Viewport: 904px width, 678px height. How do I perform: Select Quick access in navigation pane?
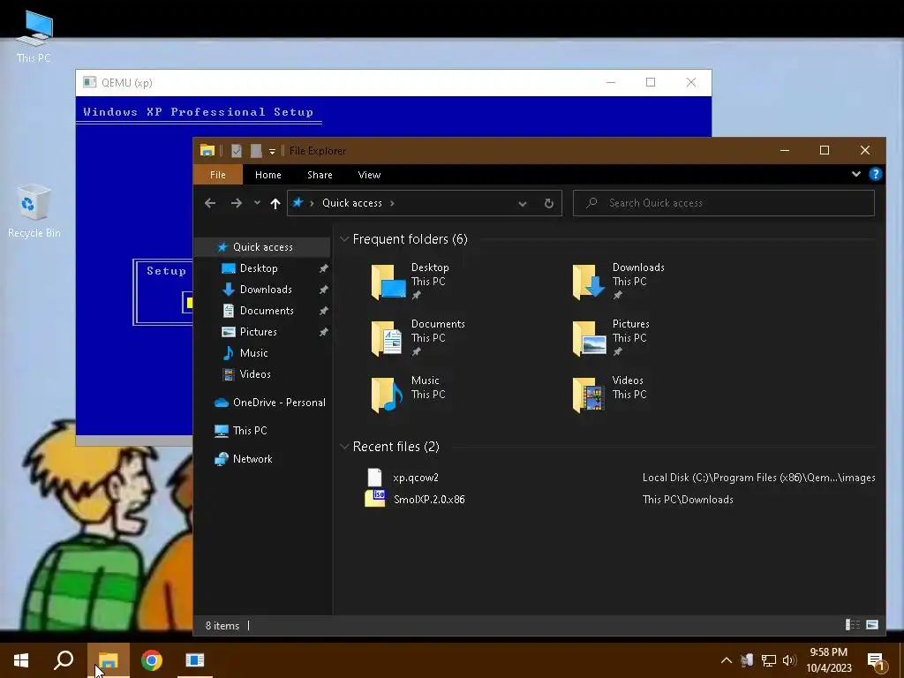(262, 247)
